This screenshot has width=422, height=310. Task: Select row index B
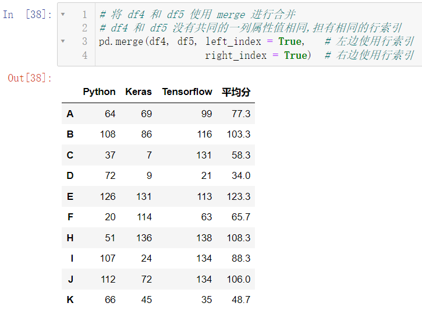70,135
